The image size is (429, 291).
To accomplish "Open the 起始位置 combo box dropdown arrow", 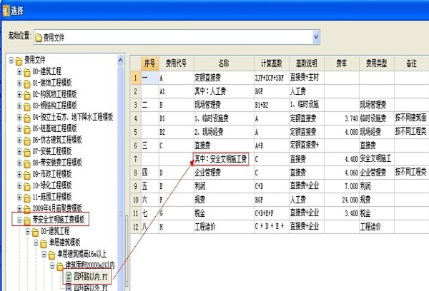I will (x=315, y=35).
